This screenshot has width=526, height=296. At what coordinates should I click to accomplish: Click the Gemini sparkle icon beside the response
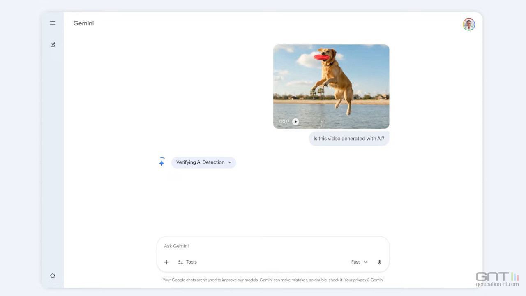[162, 162]
